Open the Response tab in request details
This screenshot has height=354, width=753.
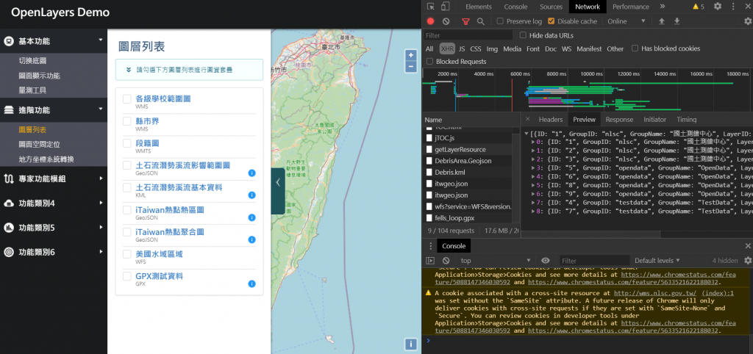pos(618,120)
